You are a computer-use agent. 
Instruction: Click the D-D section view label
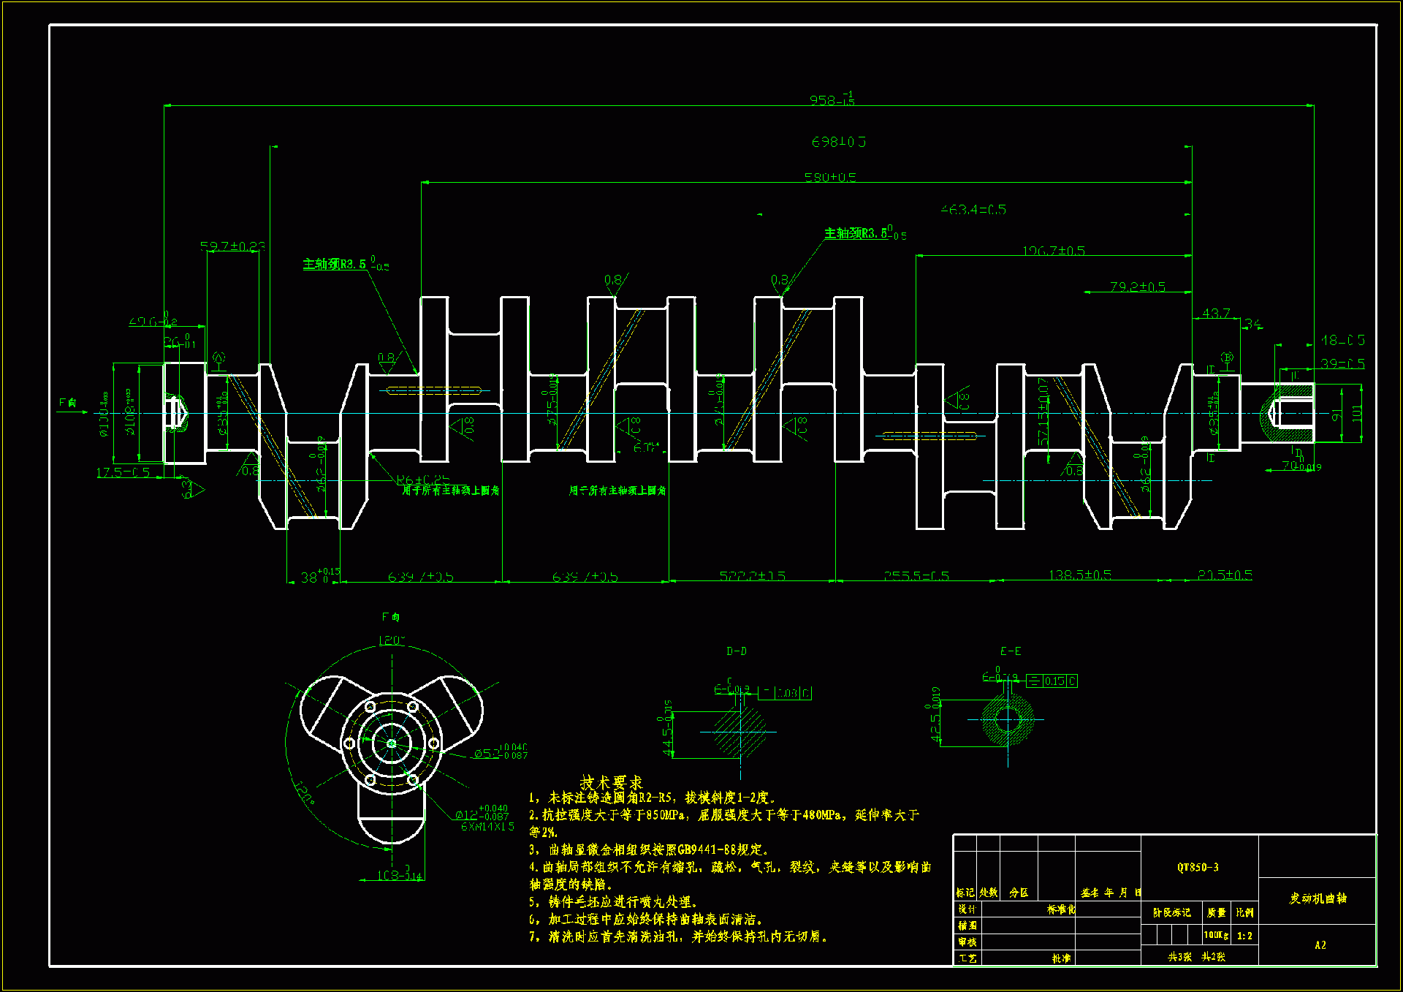[737, 651]
